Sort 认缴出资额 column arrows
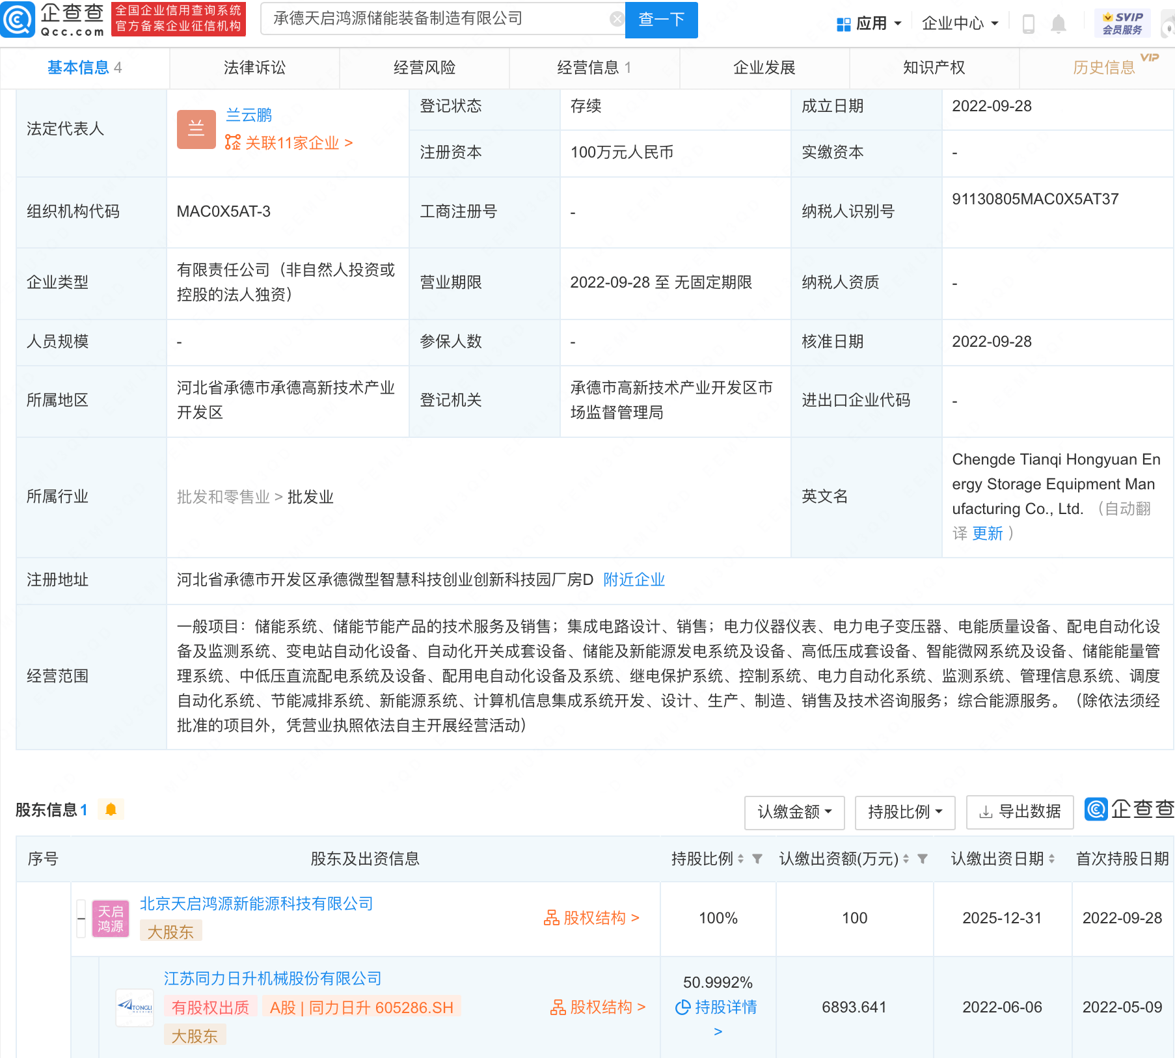 tap(906, 859)
